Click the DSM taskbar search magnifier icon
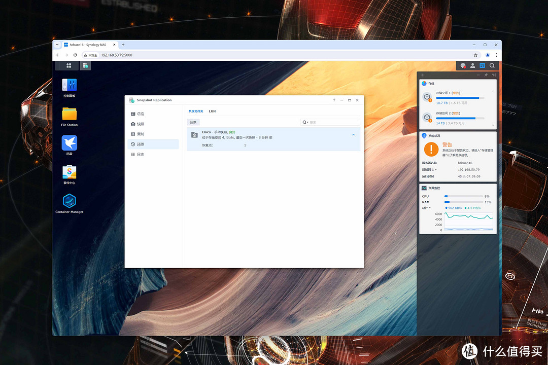548x365 pixels. 492,65
